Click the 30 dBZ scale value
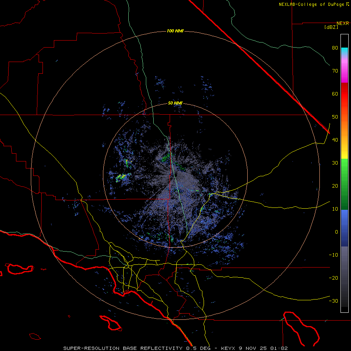This screenshot has height=351, width=351. (x=335, y=163)
